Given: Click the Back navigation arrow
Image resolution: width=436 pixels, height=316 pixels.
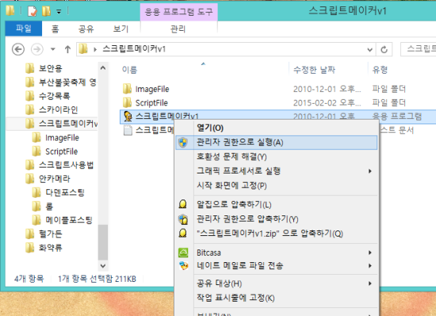Looking at the screenshot, I should click(18, 50).
